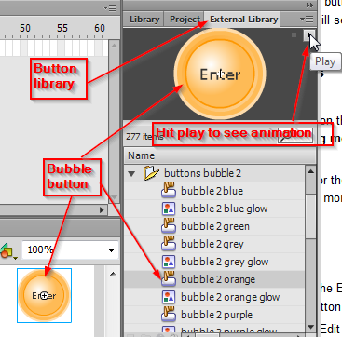Screen dimensions: 342x337
Task: Play the button preview animation
Action: (309, 35)
